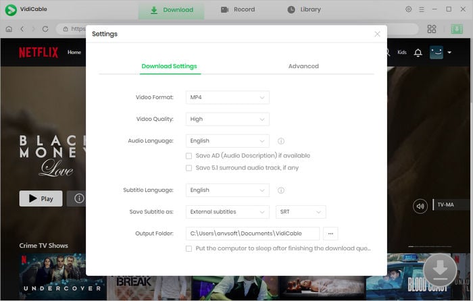Open the Library tab
This screenshot has width=473, height=301.
(304, 9)
